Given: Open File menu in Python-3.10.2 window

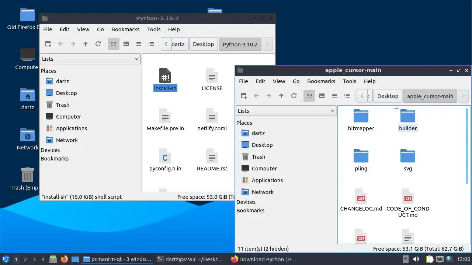Looking at the screenshot, I should [48, 29].
